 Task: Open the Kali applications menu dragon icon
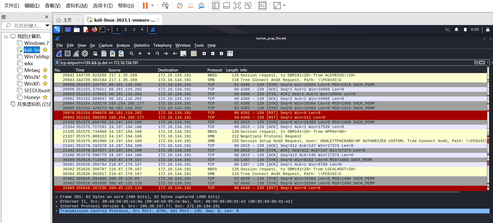pos(57,29)
